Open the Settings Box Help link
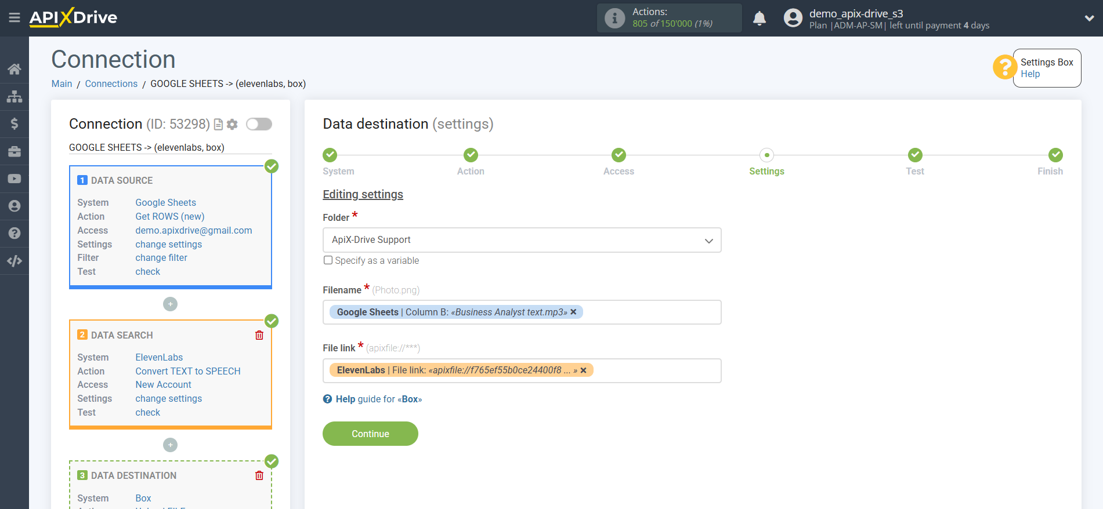The image size is (1103, 509). pos(1030,74)
